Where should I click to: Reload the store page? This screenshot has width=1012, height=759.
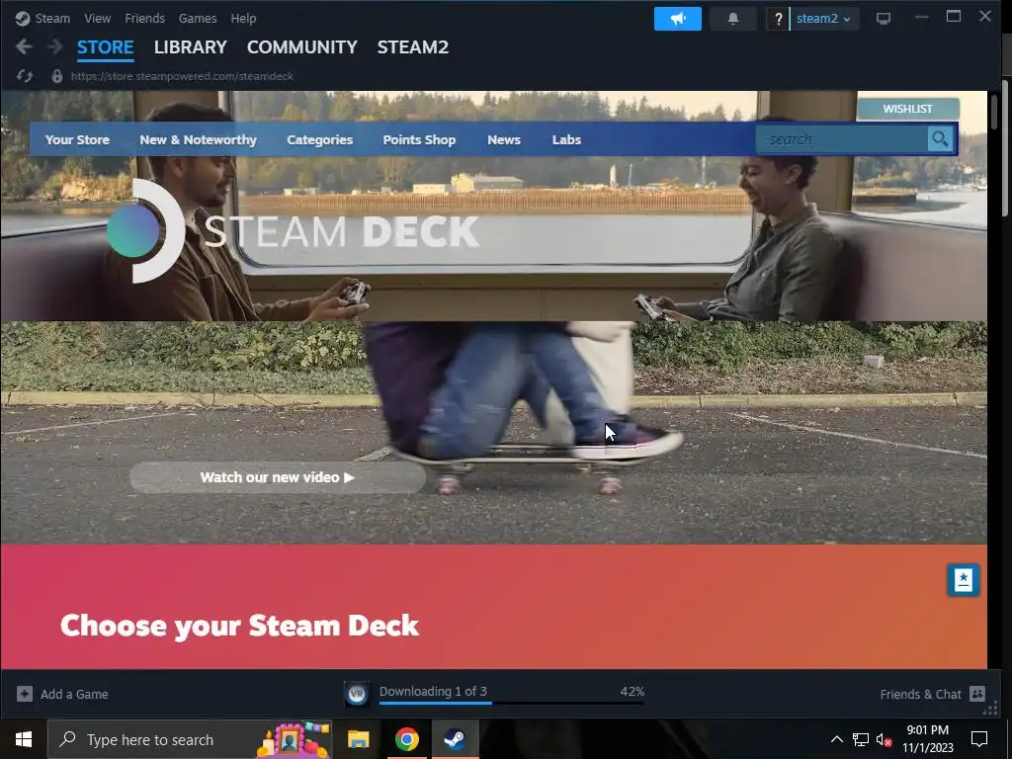click(x=25, y=76)
